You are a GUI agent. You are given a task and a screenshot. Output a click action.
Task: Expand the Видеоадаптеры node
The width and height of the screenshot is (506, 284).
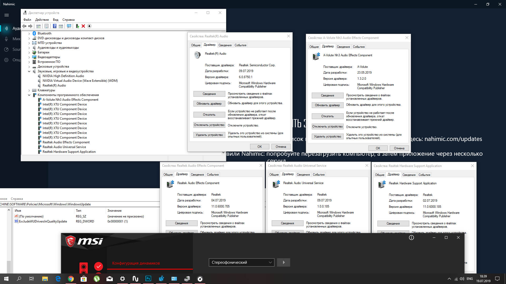[x=29, y=57]
